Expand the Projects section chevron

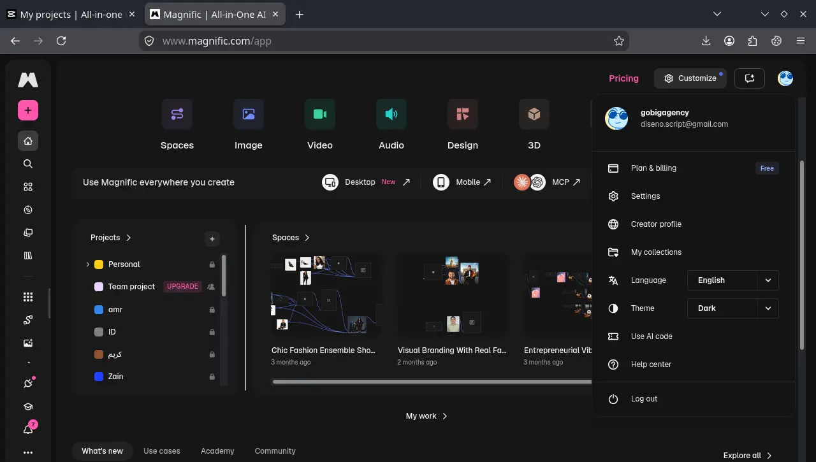[x=129, y=238]
